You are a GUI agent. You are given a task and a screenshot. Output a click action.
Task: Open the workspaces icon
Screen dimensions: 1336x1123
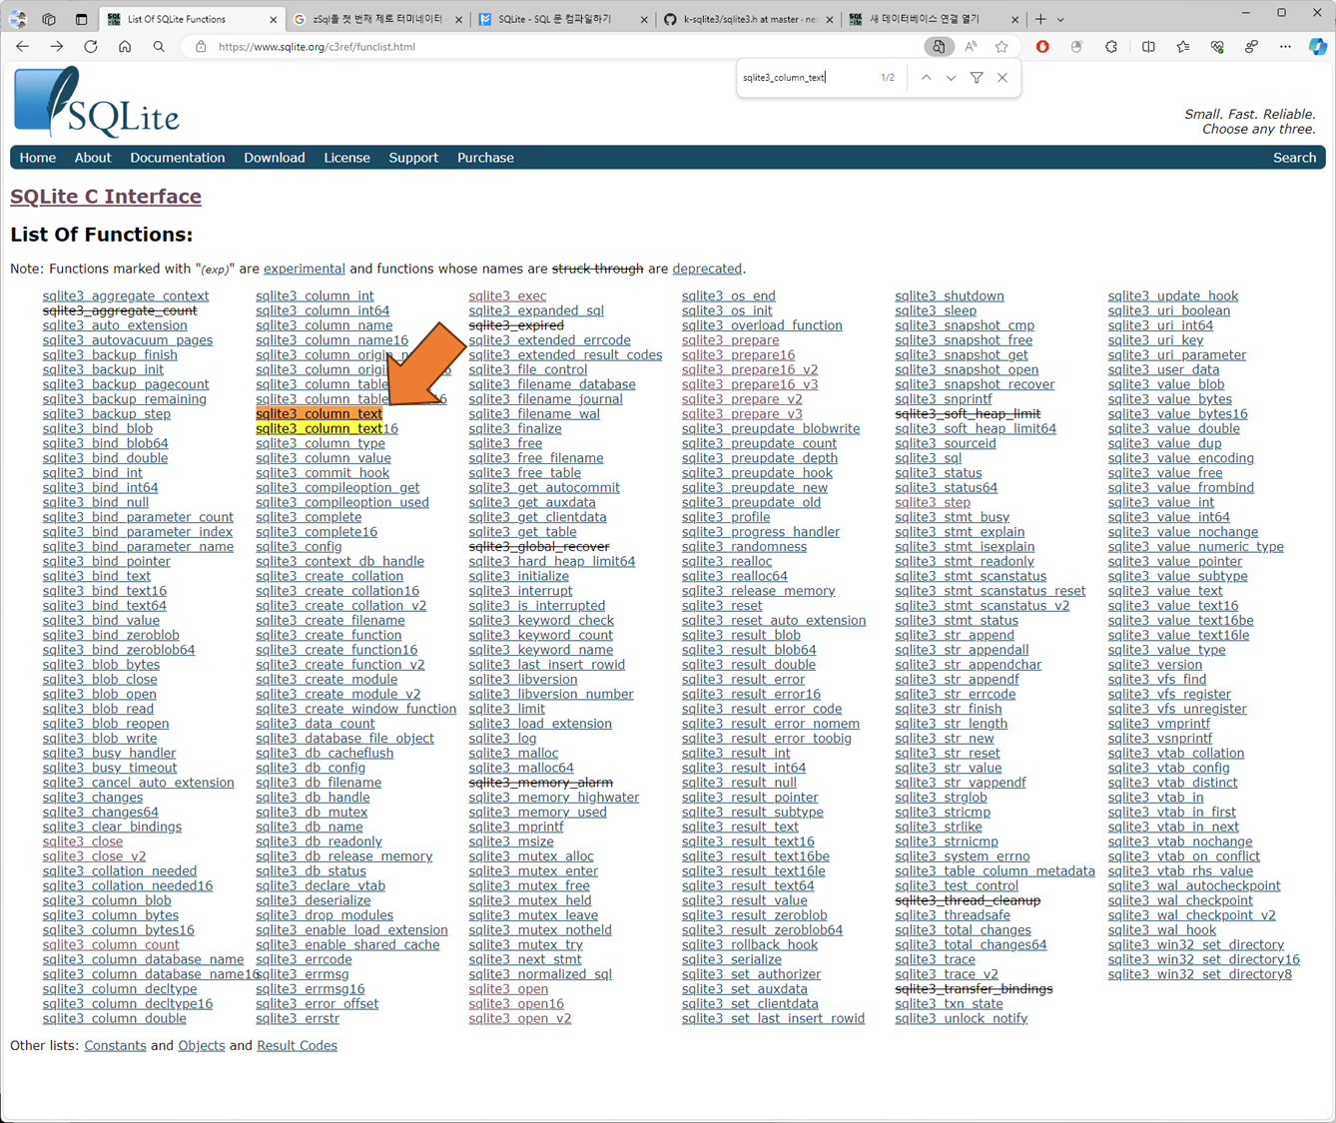pyautogui.click(x=49, y=18)
